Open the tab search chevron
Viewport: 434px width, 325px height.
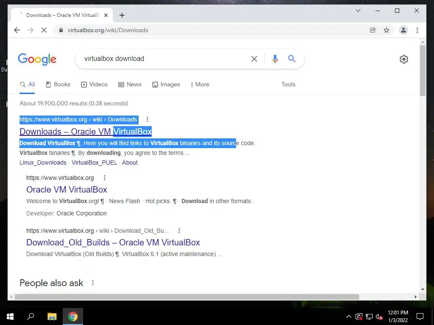click(x=358, y=11)
